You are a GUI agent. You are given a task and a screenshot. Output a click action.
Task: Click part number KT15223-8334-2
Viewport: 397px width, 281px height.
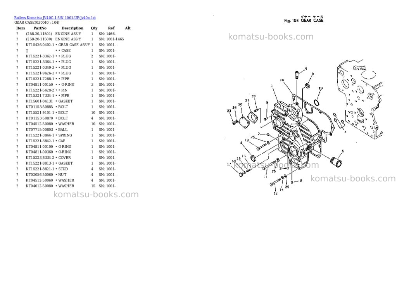(40, 158)
